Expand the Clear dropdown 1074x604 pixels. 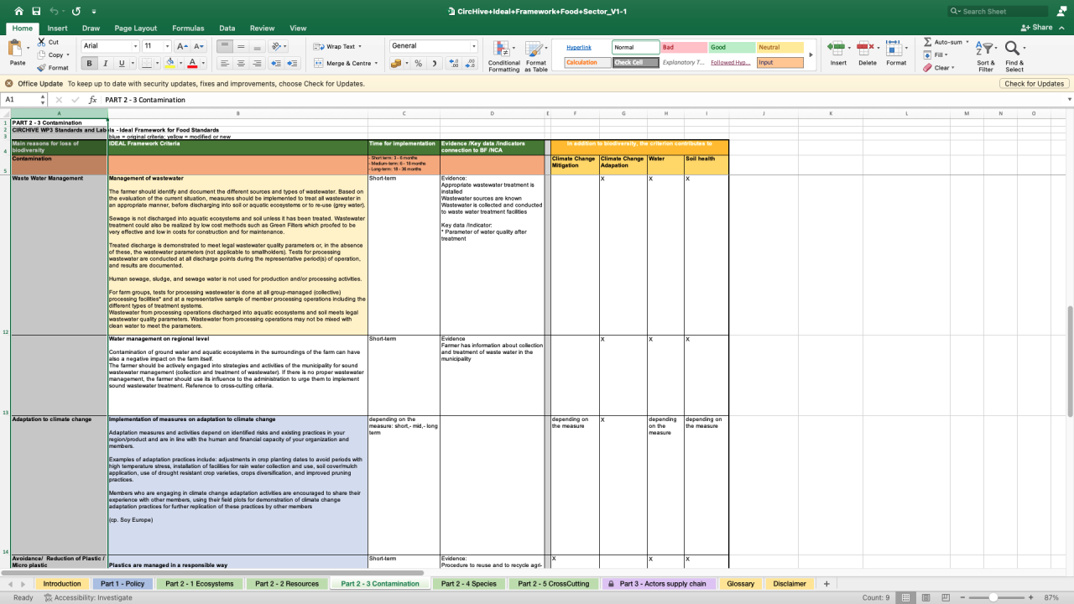[x=953, y=68]
